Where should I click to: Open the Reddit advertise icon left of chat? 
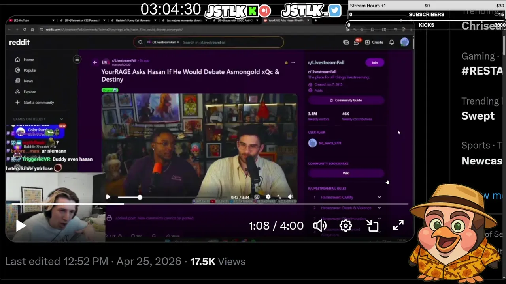pyautogui.click(x=346, y=42)
